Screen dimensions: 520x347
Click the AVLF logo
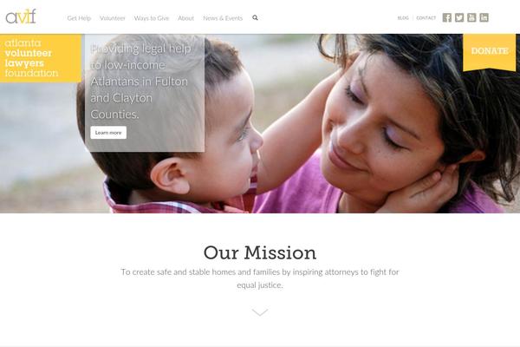[x=21, y=16]
